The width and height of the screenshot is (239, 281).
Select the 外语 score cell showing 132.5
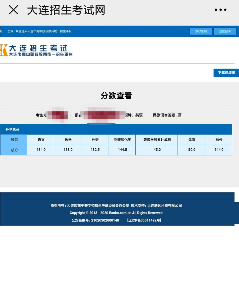point(94,149)
